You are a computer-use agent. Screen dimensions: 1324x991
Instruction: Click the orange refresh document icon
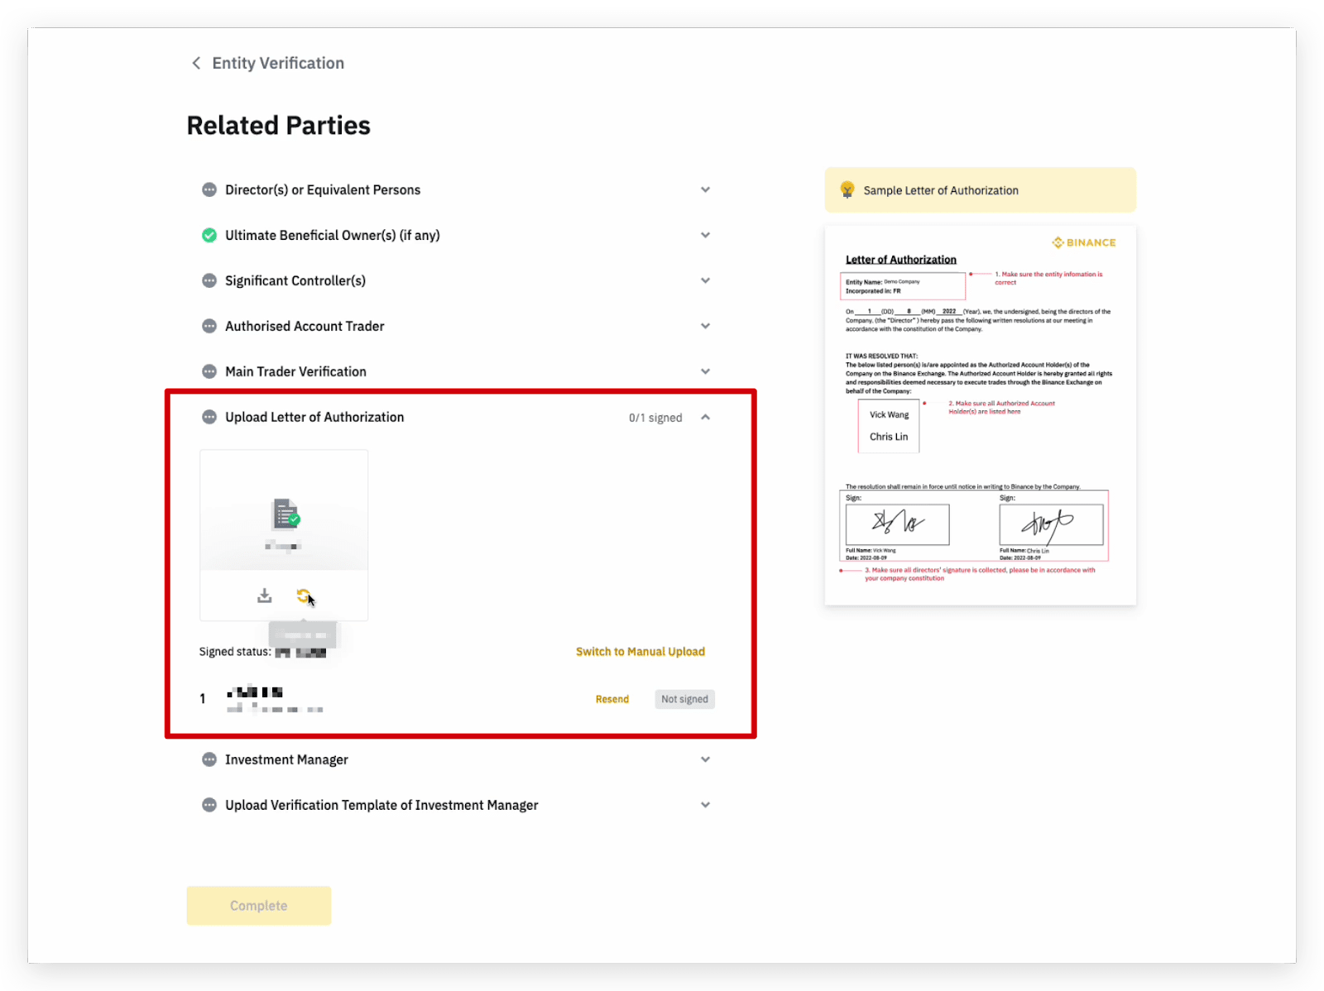click(303, 596)
